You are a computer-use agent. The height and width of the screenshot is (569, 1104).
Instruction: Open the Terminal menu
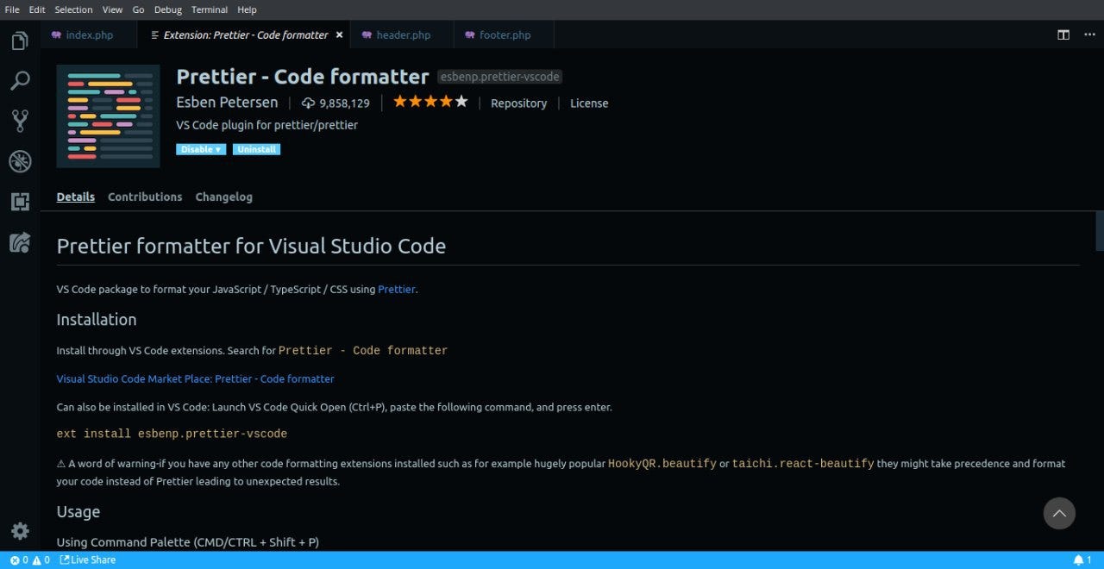(x=209, y=9)
